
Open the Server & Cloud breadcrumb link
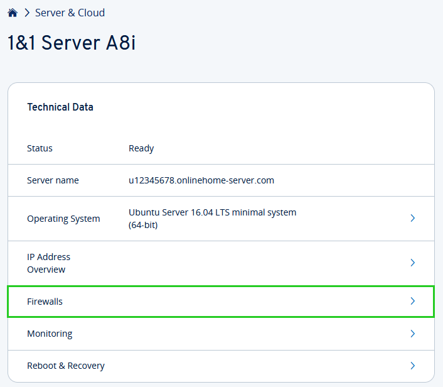[70, 13]
